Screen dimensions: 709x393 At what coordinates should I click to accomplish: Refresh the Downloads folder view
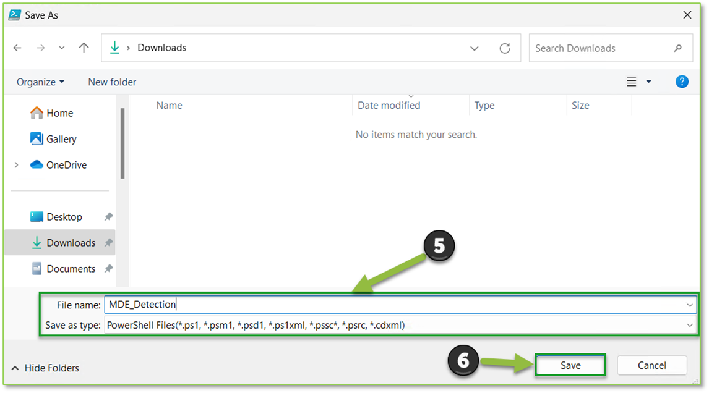click(x=505, y=48)
